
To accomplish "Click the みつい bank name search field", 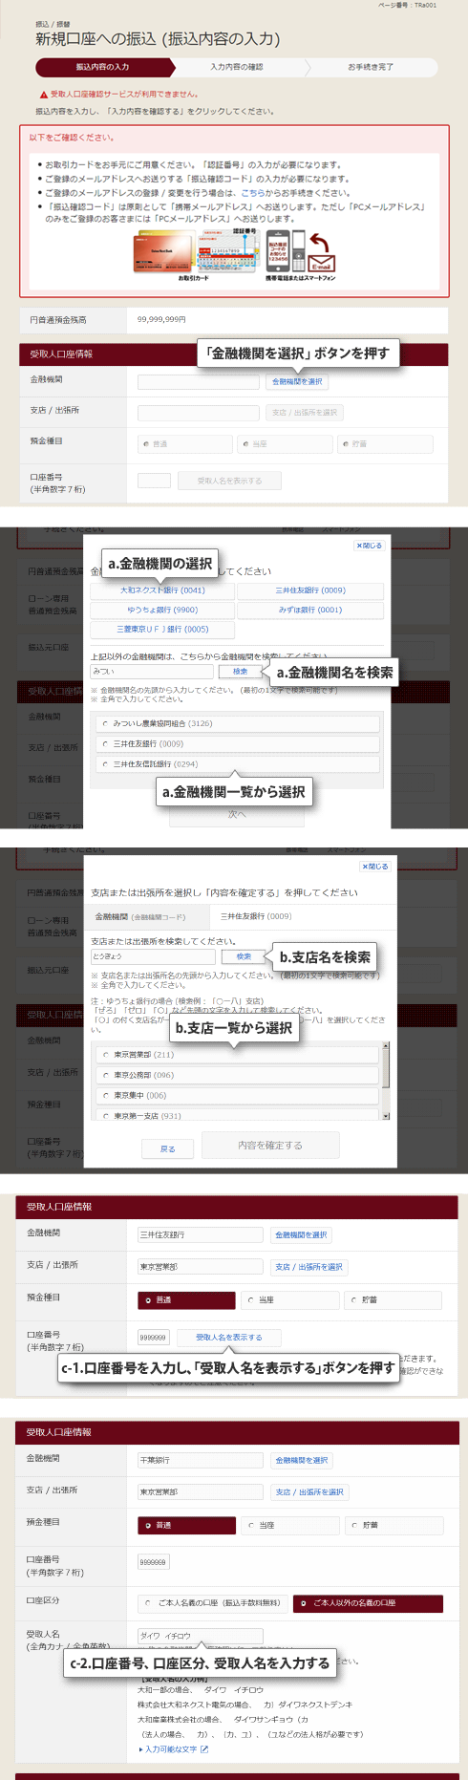I will [x=152, y=672].
